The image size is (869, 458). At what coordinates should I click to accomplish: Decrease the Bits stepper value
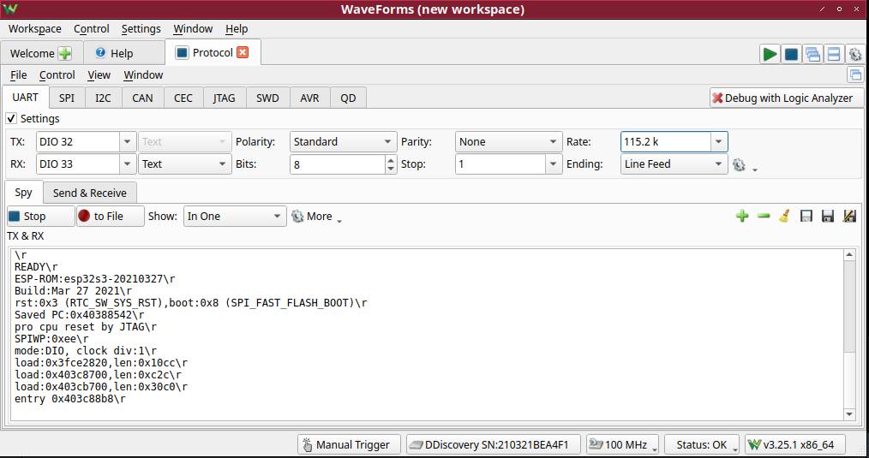point(392,169)
